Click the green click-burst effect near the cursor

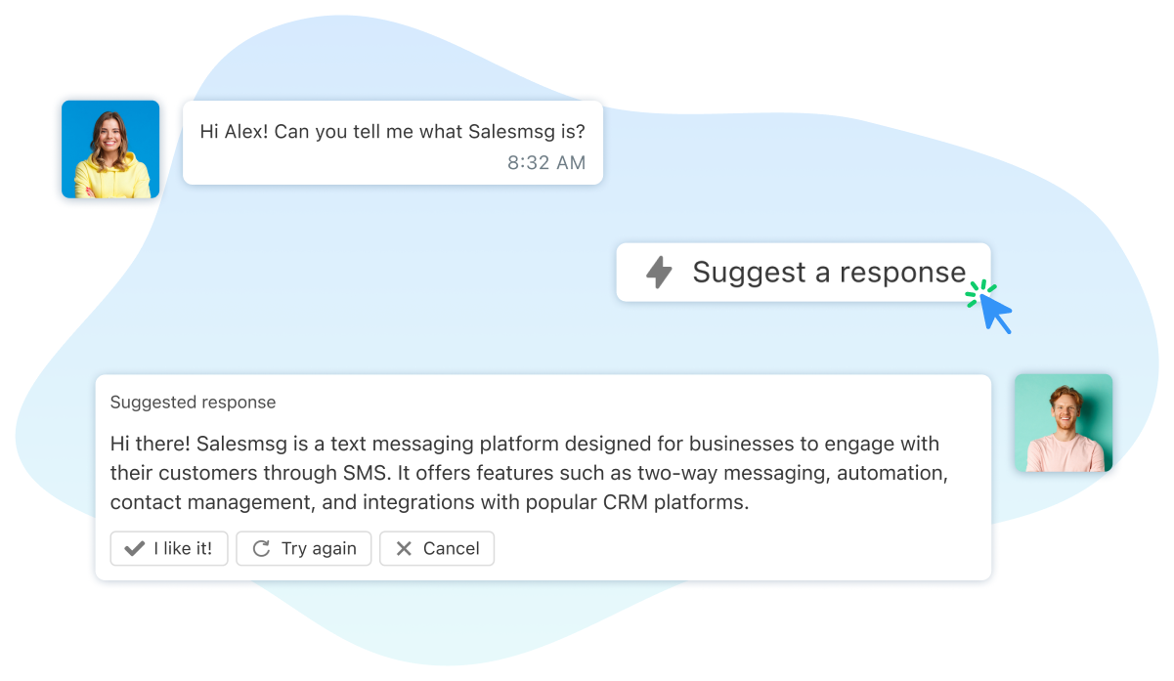coord(976,290)
